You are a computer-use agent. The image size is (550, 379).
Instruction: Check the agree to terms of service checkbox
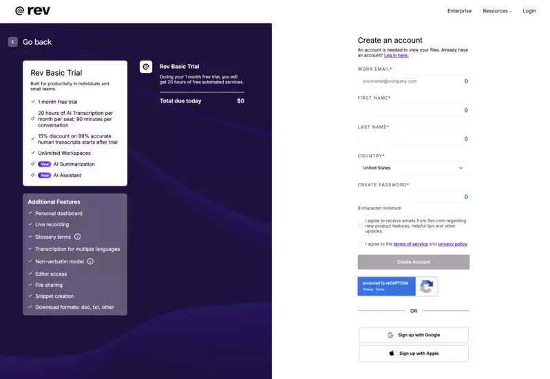(360, 244)
